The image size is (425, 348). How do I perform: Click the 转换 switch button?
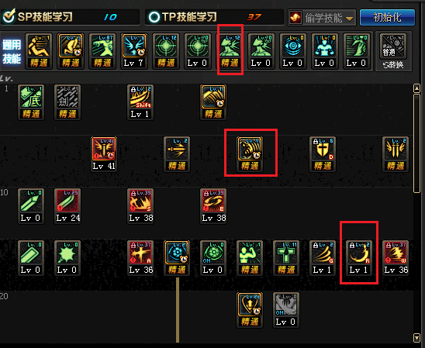click(x=393, y=65)
